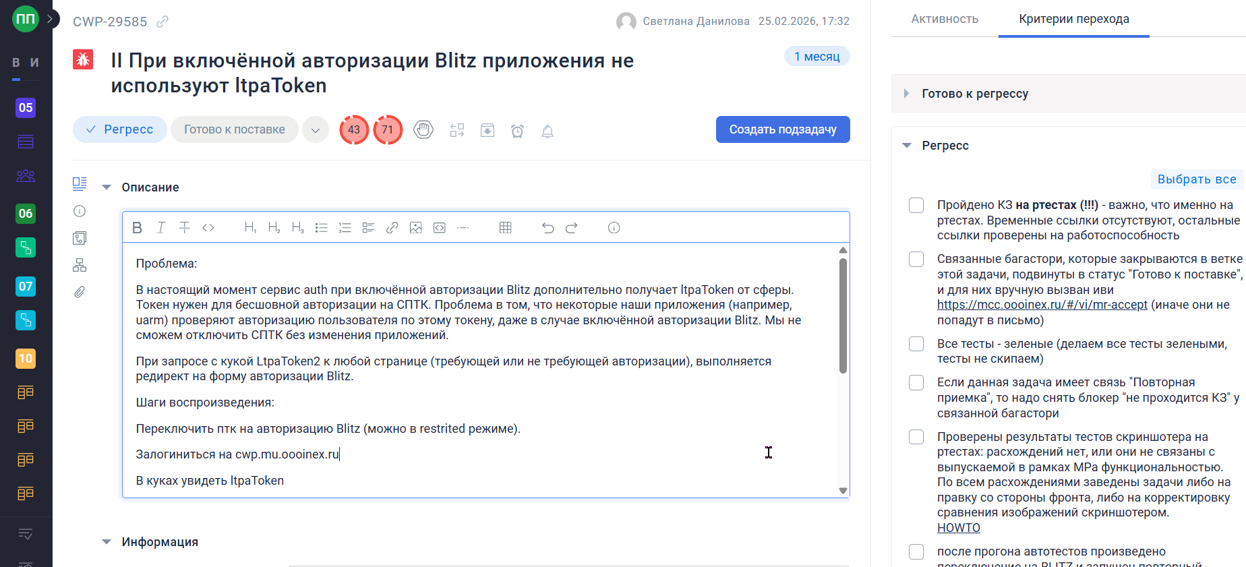Click the alarm clock reminder icon

[x=517, y=131]
